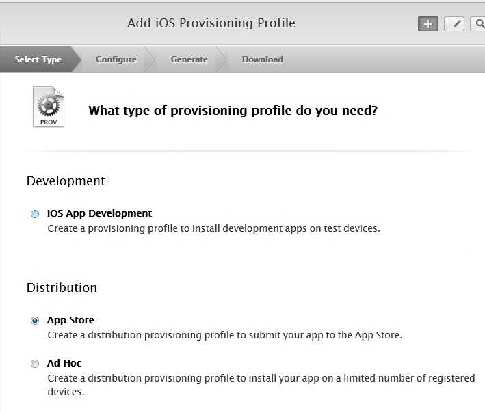Screen dimensions: 485x413
Task: Choose the Ad Hoc radio button
Action: tap(35, 364)
